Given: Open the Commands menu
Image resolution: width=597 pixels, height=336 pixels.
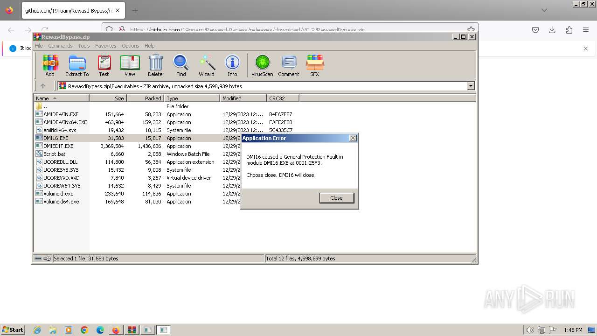Looking at the screenshot, I should [60, 46].
